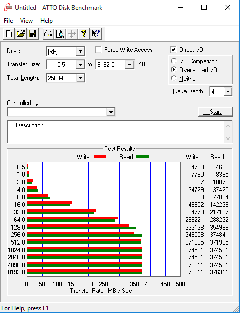Click the read value 374841
The width and height of the screenshot is (240, 313).
(x=219, y=235)
